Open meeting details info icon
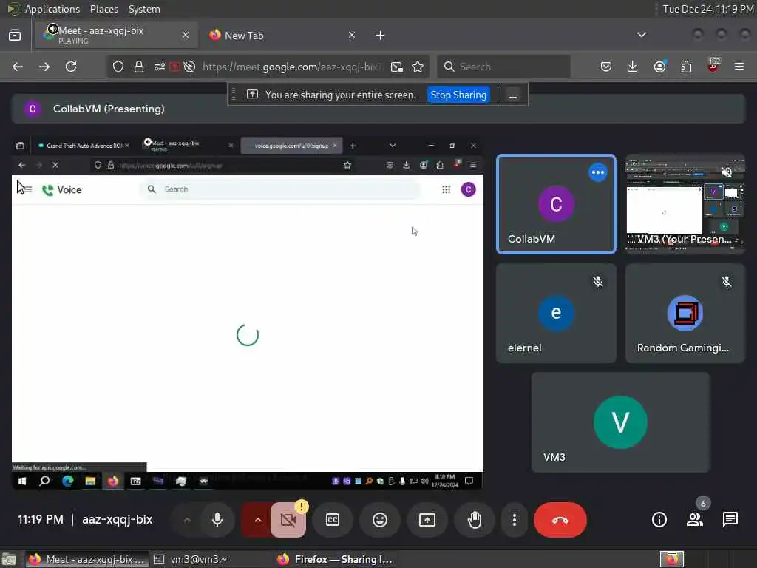The image size is (757, 568). coord(659,520)
